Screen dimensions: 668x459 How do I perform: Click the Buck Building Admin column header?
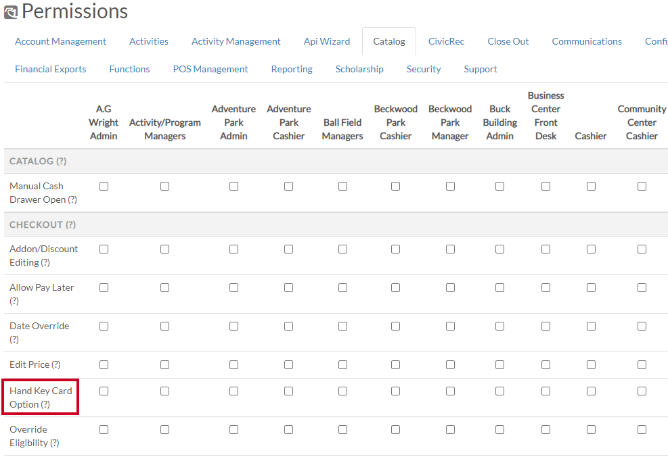coord(499,122)
